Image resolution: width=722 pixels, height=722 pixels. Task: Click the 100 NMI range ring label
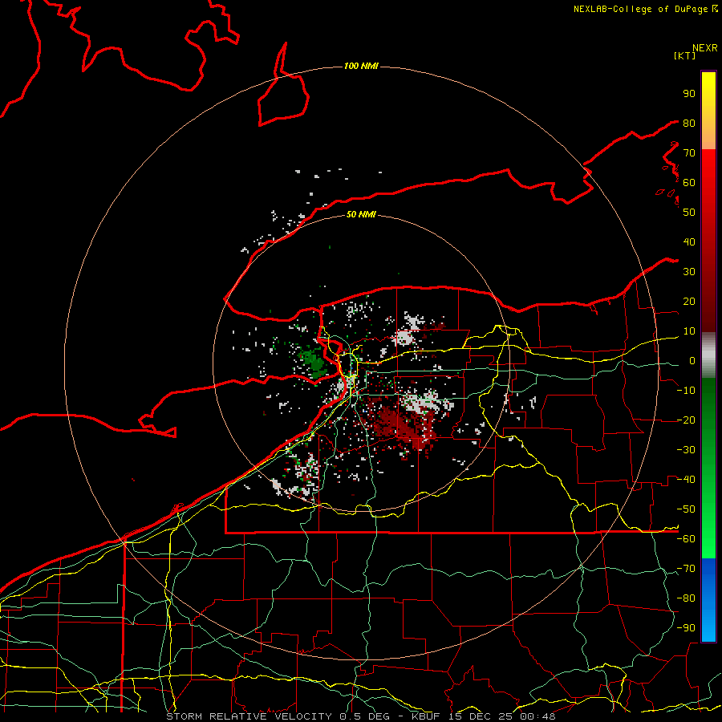[361, 66]
